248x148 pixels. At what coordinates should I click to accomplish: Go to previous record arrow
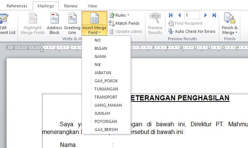[x=179, y=15]
